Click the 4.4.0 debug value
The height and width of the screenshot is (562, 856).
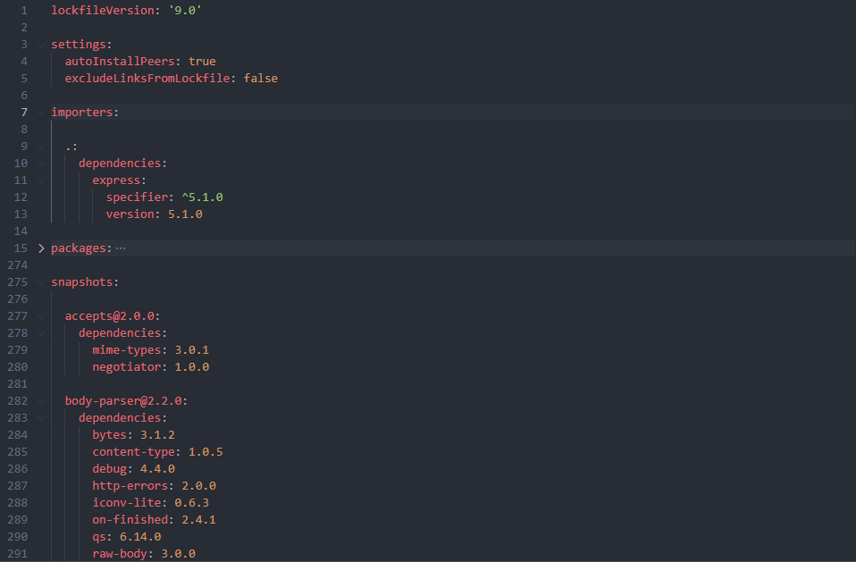pyautogui.click(x=157, y=469)
